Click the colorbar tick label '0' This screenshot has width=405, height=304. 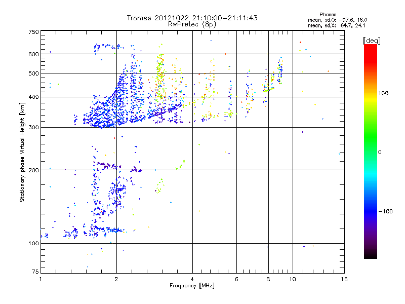pyautogui.click(x=380, y=153)
